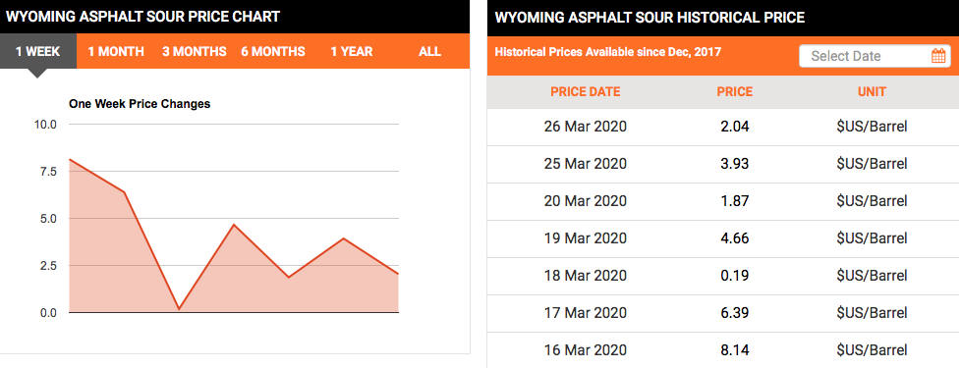
Task: Click the Wyoming Asphalt Sour Historical Price header
Action: tap(650, 17)
